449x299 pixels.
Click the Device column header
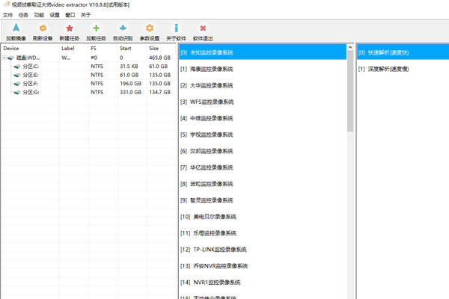(30, 49)
